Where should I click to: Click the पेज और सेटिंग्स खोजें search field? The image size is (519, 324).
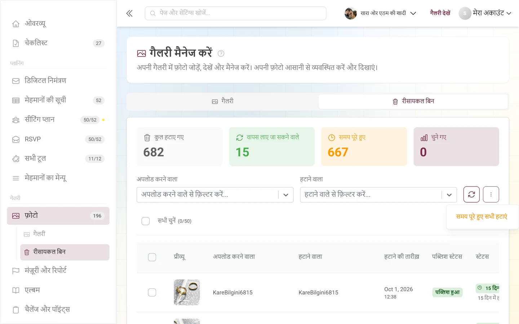click(x=236, y=13)
